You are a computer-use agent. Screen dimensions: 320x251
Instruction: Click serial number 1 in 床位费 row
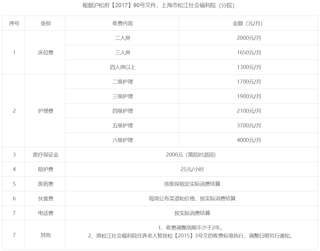(x=14, y=52)
